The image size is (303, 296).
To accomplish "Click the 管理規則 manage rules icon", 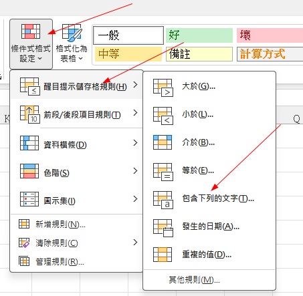I will 24,261.
